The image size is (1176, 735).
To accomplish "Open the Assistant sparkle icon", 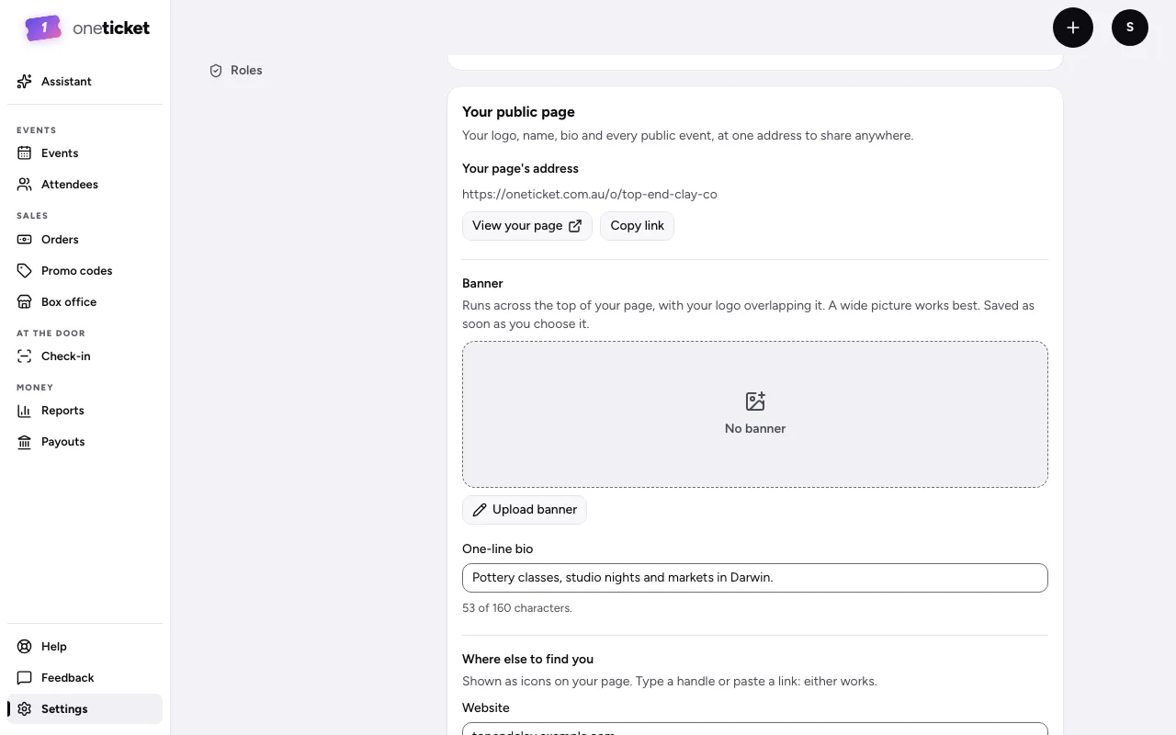I will (25, 82).
